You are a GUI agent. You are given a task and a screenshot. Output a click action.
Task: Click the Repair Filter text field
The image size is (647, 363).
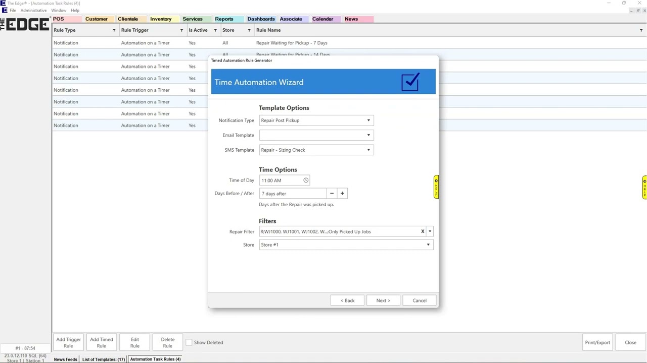339,231
